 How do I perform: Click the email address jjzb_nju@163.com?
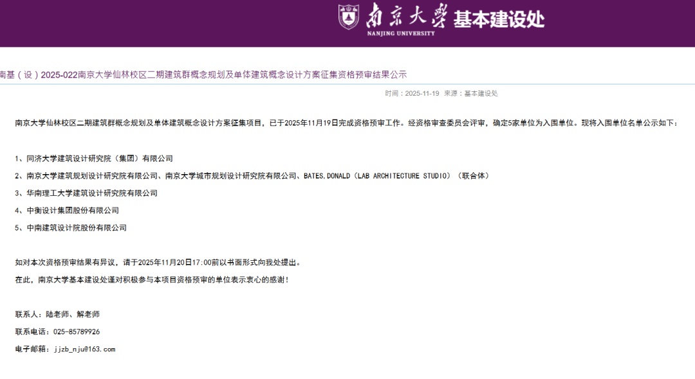[85, 349]
